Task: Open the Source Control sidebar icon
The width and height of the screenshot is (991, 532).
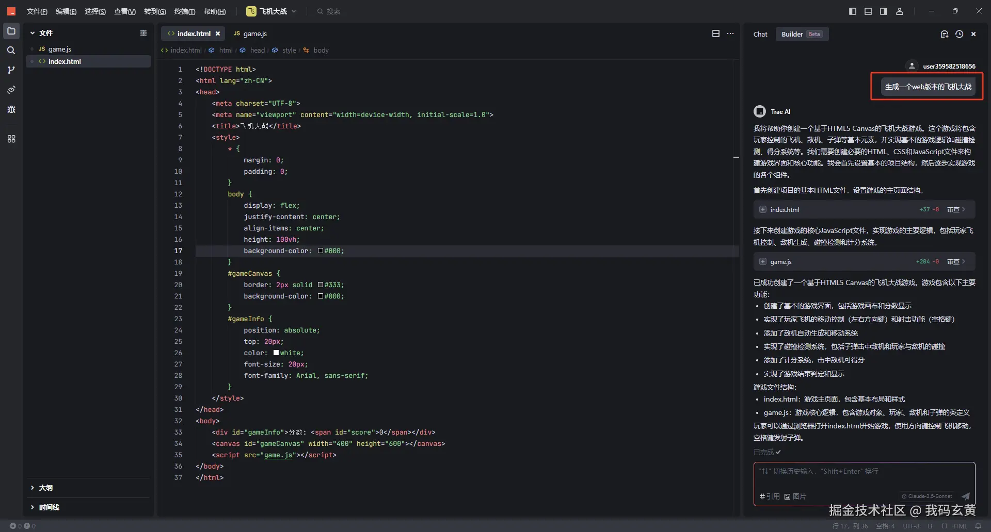Action: click(11, 70)
